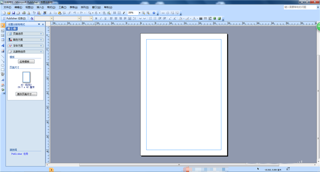The height and width of the screenshot is (172, 320).
Task: Open print preview from the toolbar
Action: click(28, 13)
